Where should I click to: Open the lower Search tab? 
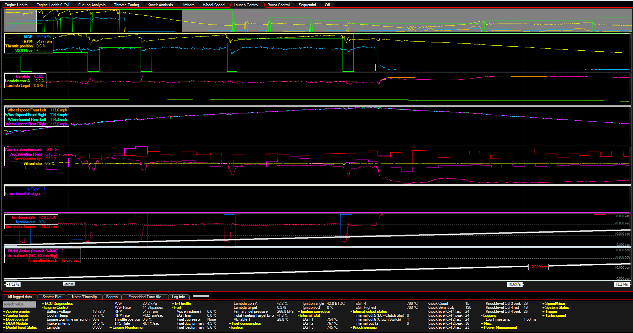(x=112, y=297)
